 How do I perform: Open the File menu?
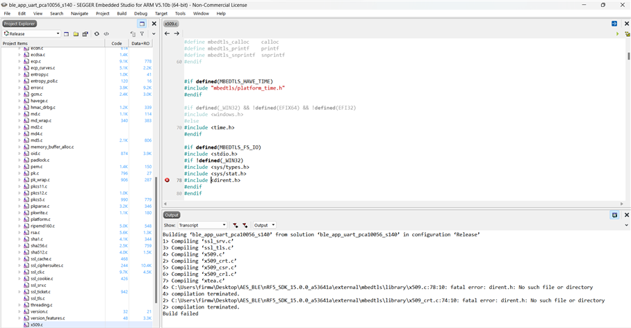click(x=7, y=13)
